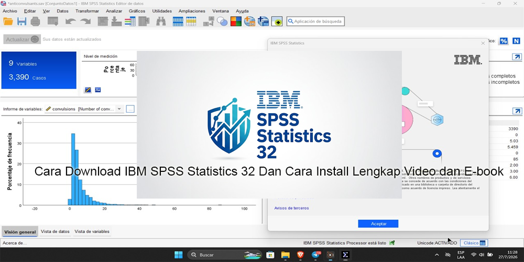Open the Datos menu
The height and width of the screenshot is (262, 524).
(x=62, y=11)
